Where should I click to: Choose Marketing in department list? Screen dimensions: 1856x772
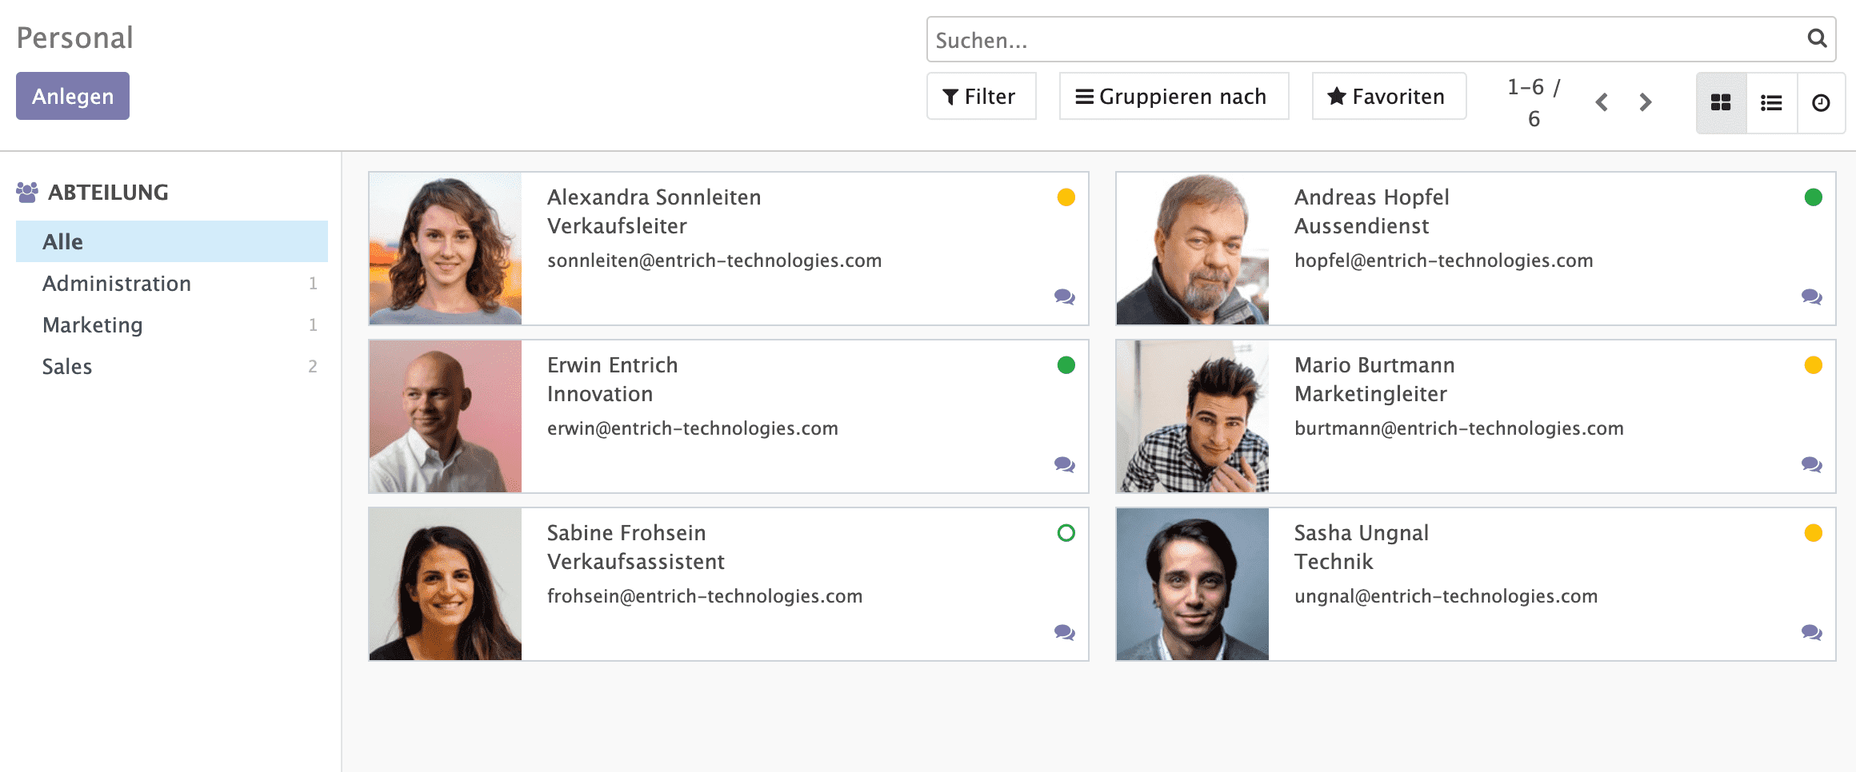click(93, 325)
